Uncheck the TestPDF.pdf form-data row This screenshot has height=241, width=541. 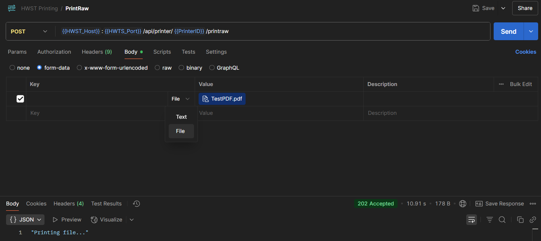click(20, 99)
